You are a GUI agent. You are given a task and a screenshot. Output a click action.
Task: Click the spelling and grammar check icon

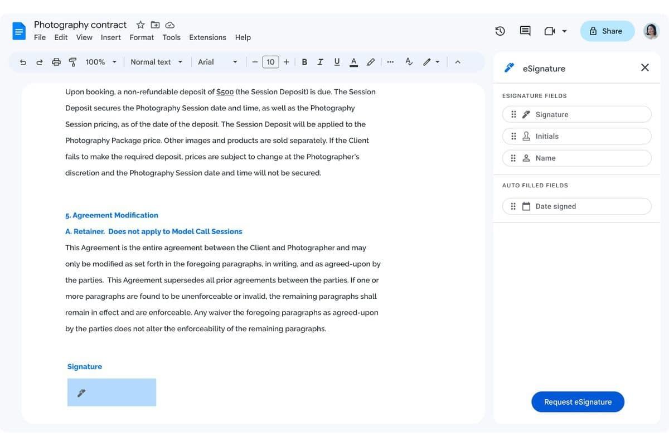tap(409, 62)
